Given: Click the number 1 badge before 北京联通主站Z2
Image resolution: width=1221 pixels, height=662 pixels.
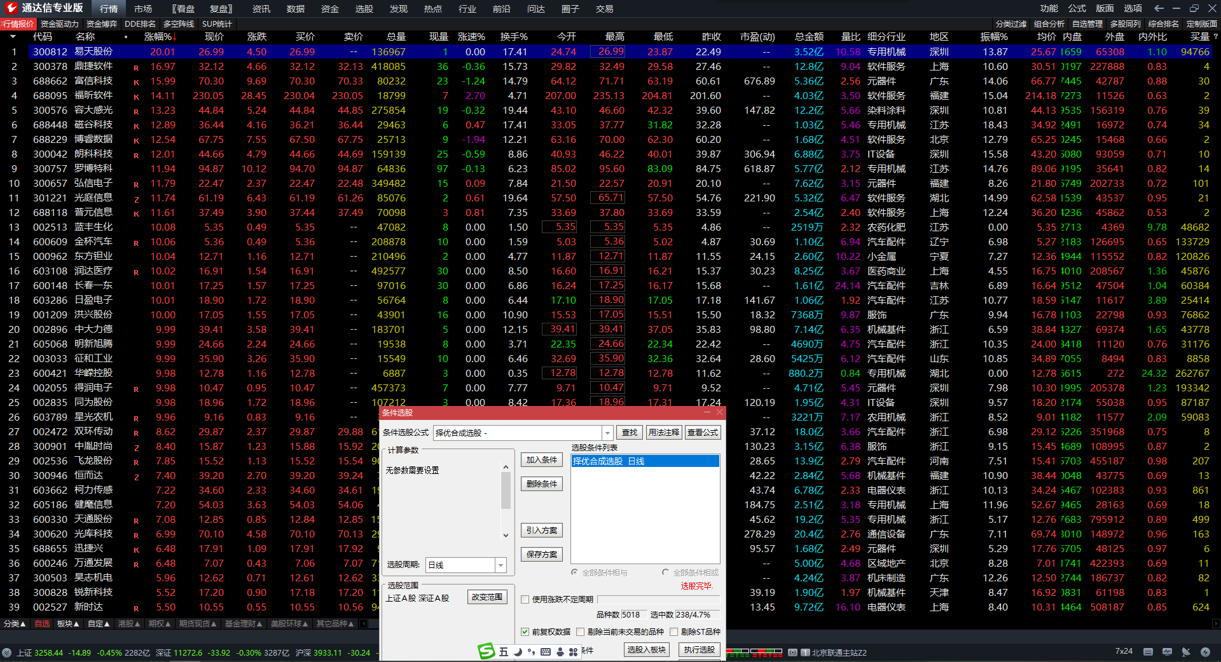Looking at the screenshot, I should (806, 652).
